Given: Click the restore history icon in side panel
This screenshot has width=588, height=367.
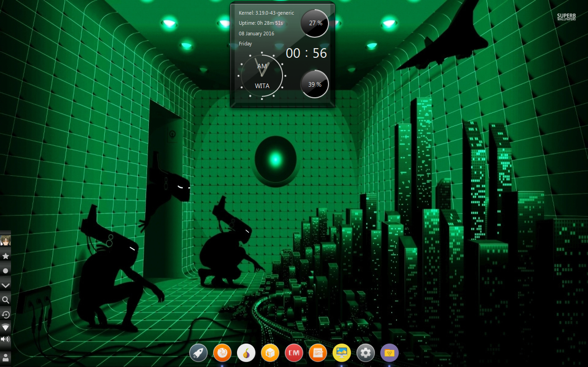Looking at the screenshot, I should (6, 314).
